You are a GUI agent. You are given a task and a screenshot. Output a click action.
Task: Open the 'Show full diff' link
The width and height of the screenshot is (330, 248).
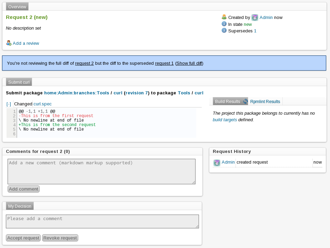tap(189, 63)
